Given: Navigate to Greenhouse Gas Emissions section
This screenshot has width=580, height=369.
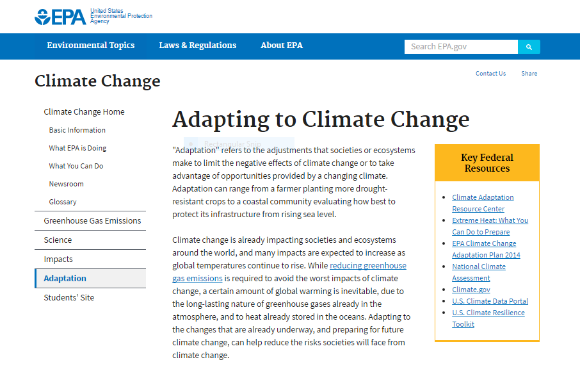Looking at the screenshot, I should 92,221.
